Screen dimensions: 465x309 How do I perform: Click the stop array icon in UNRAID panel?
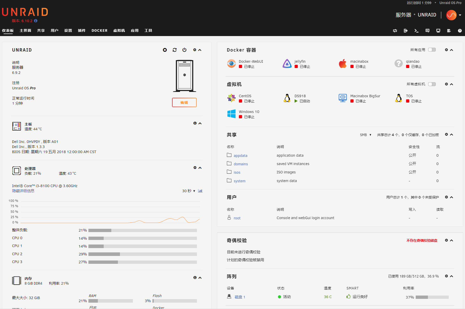pos(165,50)
